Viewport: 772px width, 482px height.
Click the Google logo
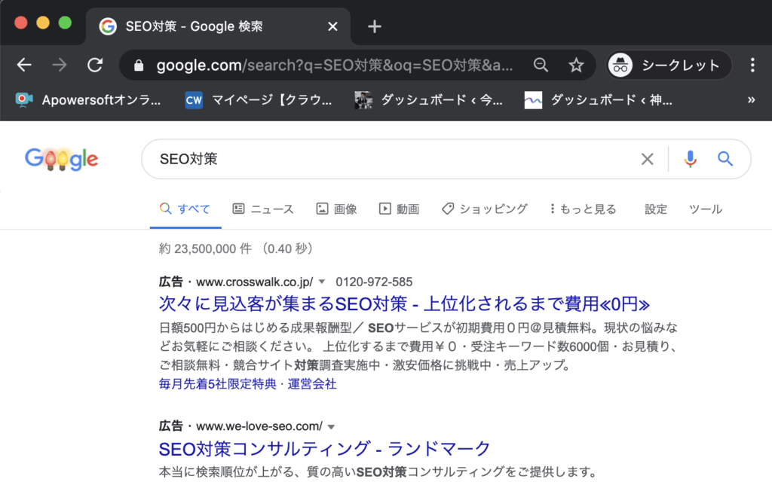click(x=62, y=159)
